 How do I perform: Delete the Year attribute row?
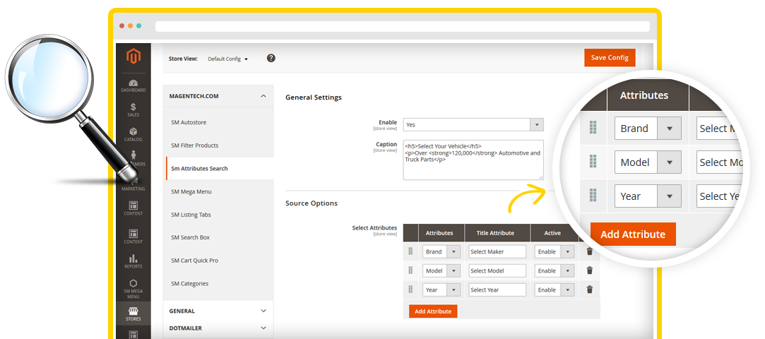(589, 290)
